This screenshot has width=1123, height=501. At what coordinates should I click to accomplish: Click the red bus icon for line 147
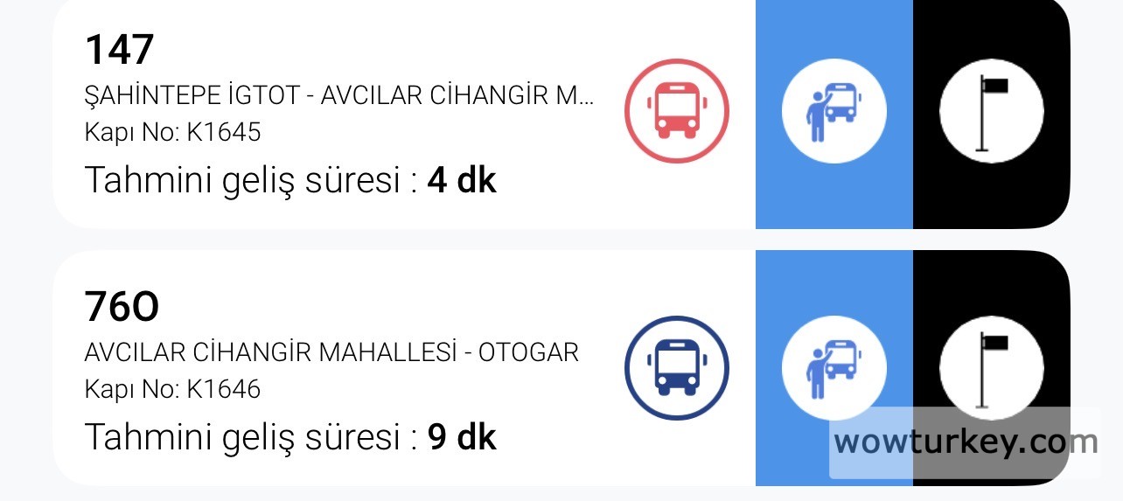click(676, 111)
